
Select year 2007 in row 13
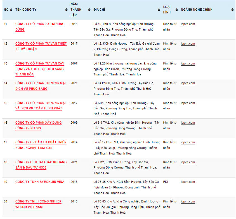(74, 63)
